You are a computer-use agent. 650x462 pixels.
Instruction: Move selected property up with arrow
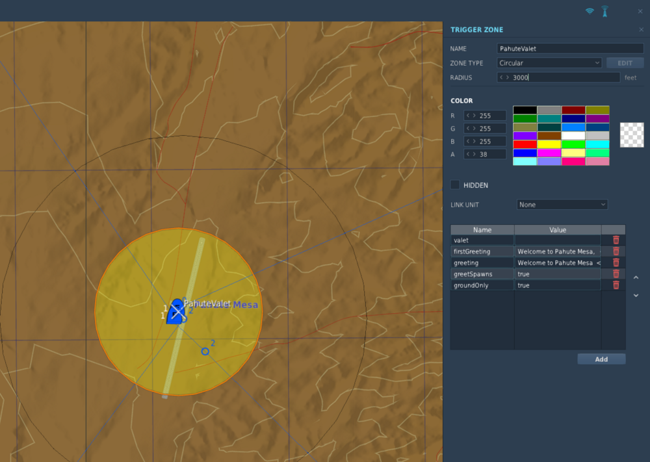pos(636,277)
